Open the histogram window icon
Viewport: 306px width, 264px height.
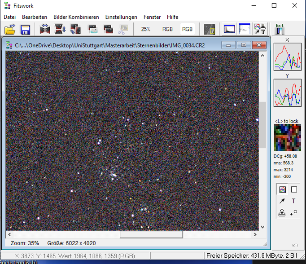coord(229,30)
